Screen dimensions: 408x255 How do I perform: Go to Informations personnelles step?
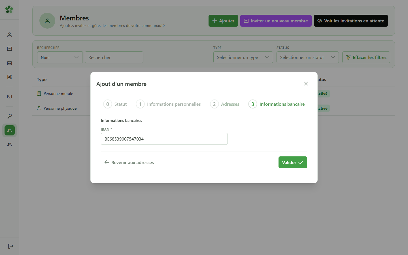(x=168, y=104)
